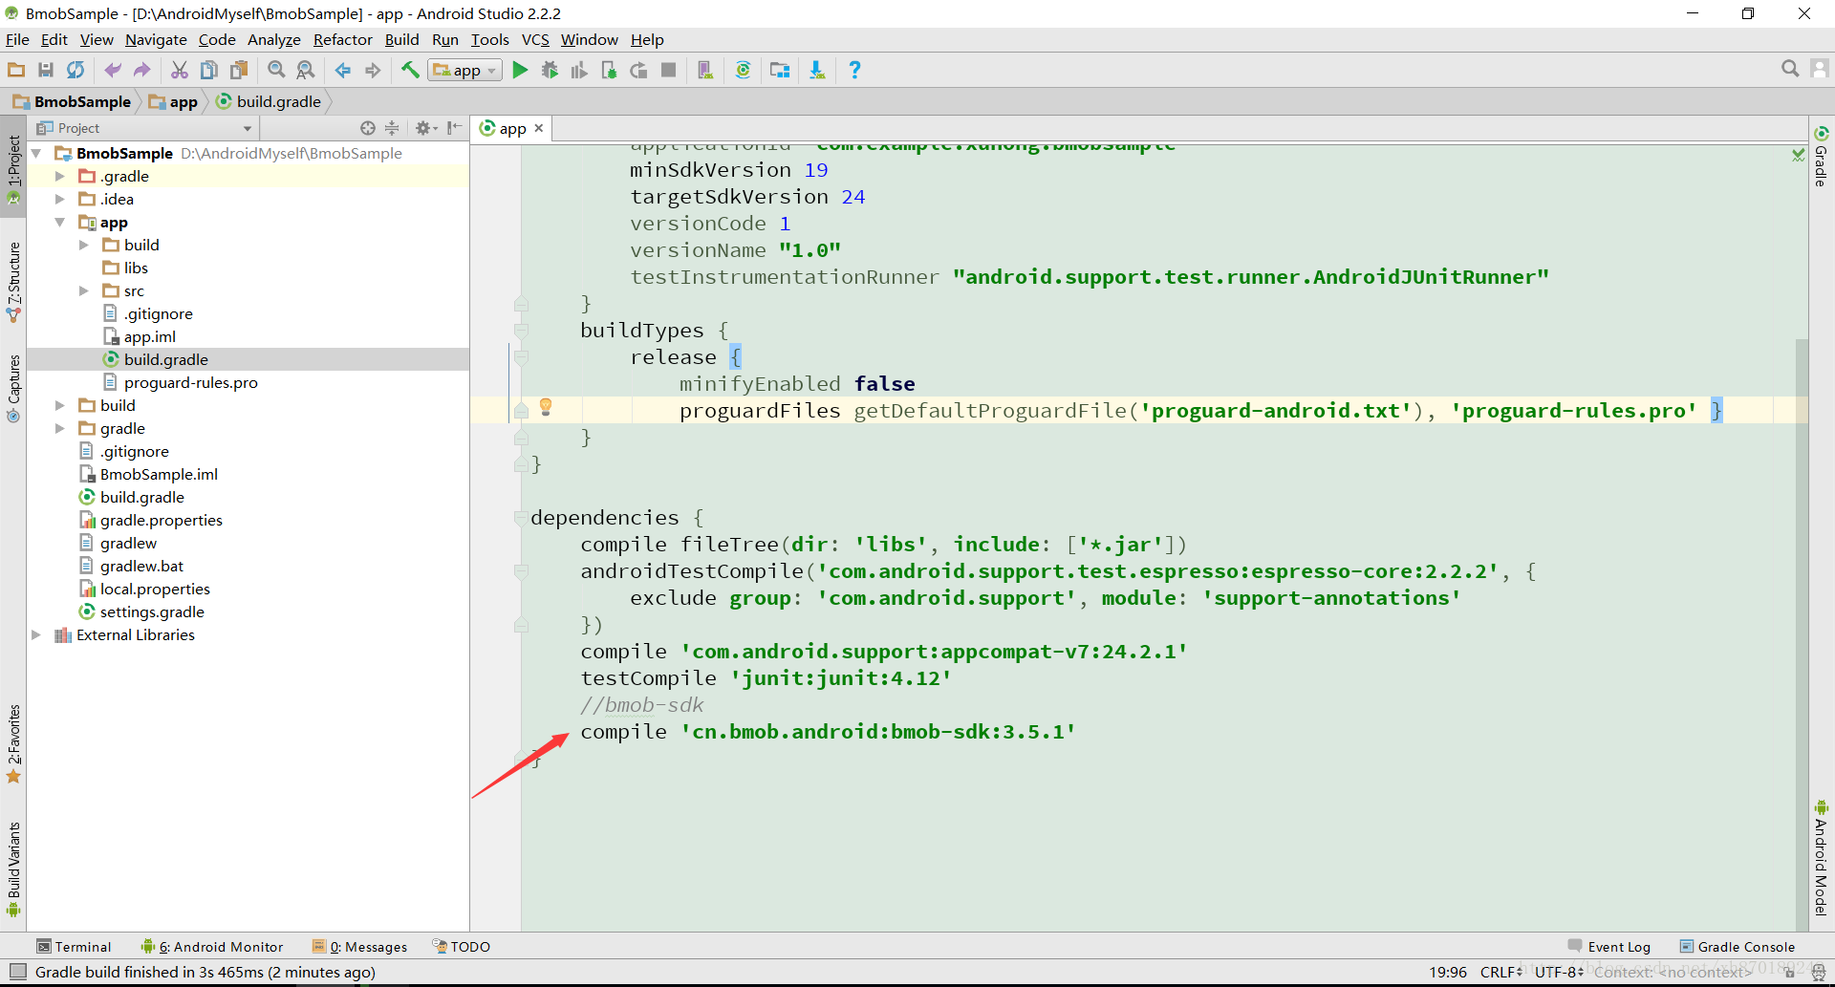Select settings.gradle file

point(152,612)
